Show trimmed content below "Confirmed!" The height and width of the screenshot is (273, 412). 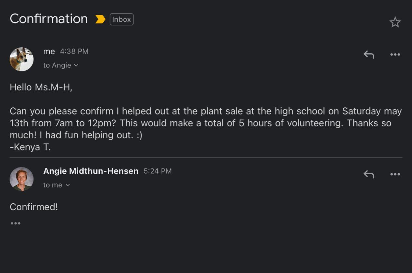pyautogui.click(x=15, y=223)
